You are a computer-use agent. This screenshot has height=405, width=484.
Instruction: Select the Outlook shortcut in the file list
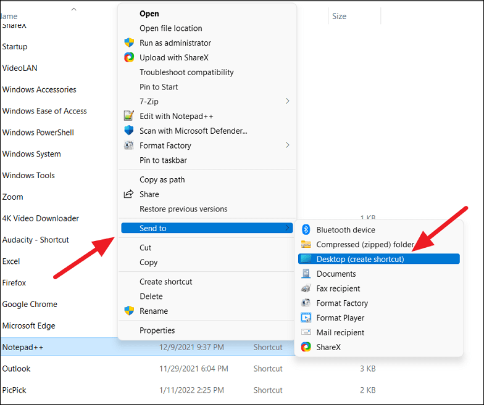(16, 369)
